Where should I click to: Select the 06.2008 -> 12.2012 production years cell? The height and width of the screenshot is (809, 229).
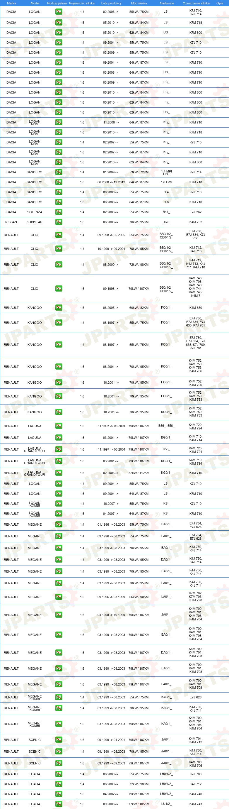111,182
